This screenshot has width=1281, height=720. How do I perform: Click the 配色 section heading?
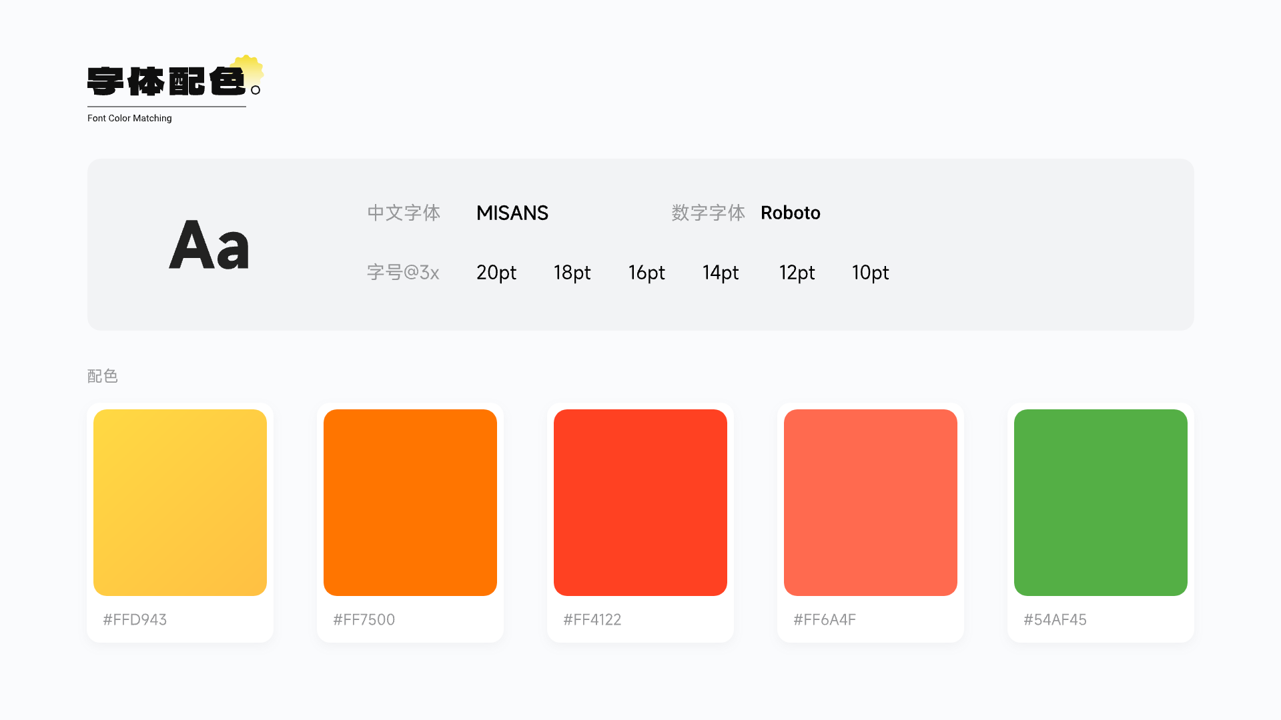103,376
